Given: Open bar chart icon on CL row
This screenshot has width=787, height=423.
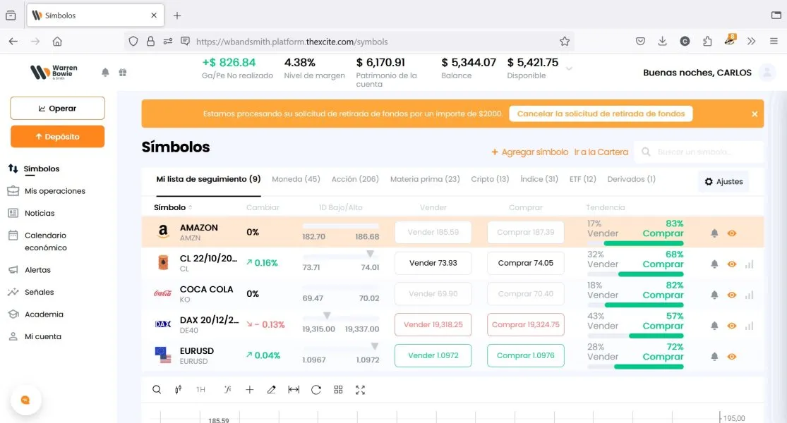Looking at the screenshot, I should (750, 264).
